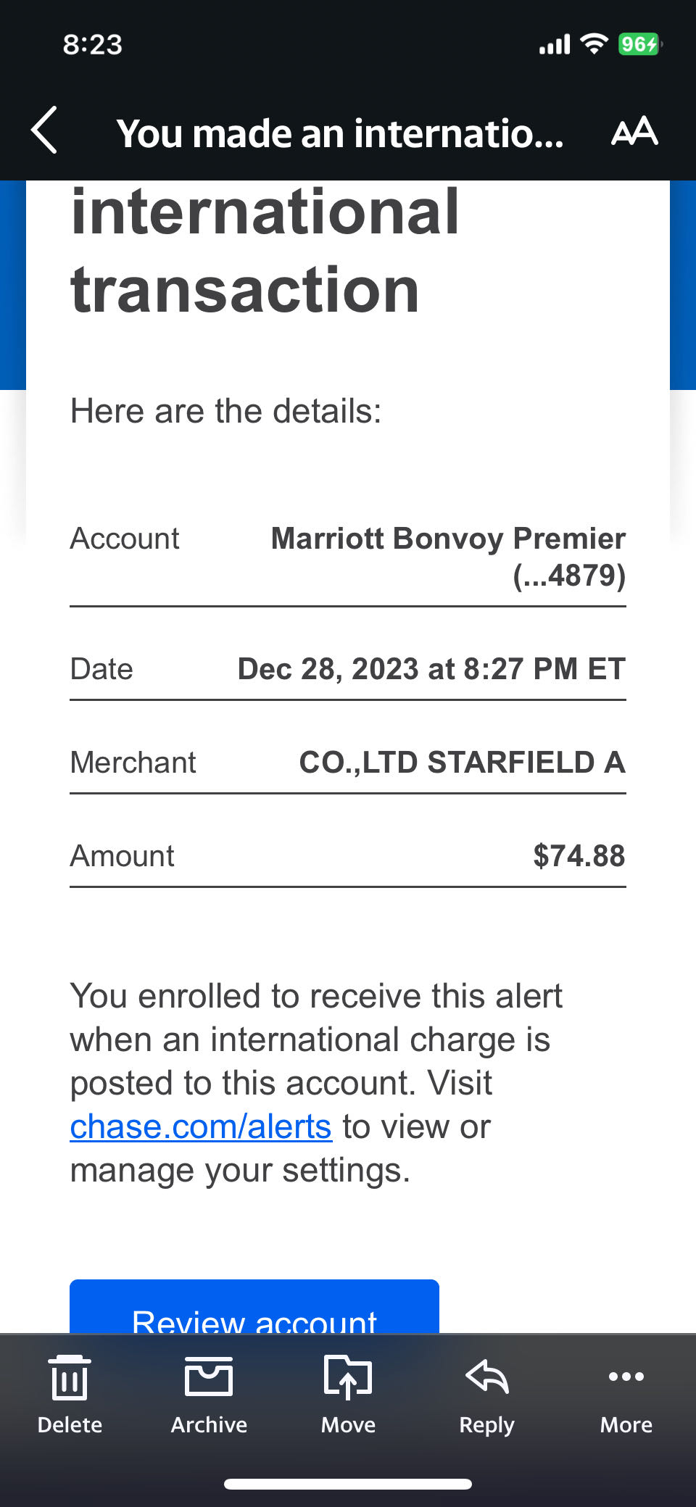This screenshot has width=696, height=1507.
Task: Tap the "Here are the details" text
Action: click(x=225, y=411)
